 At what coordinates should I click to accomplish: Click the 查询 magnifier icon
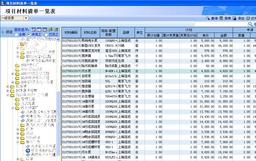[x=208, y=18]
